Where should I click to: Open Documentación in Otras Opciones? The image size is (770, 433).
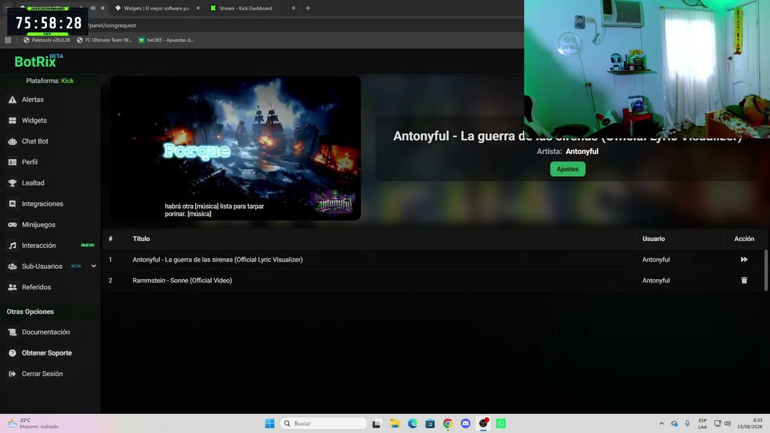click(46, 332)
